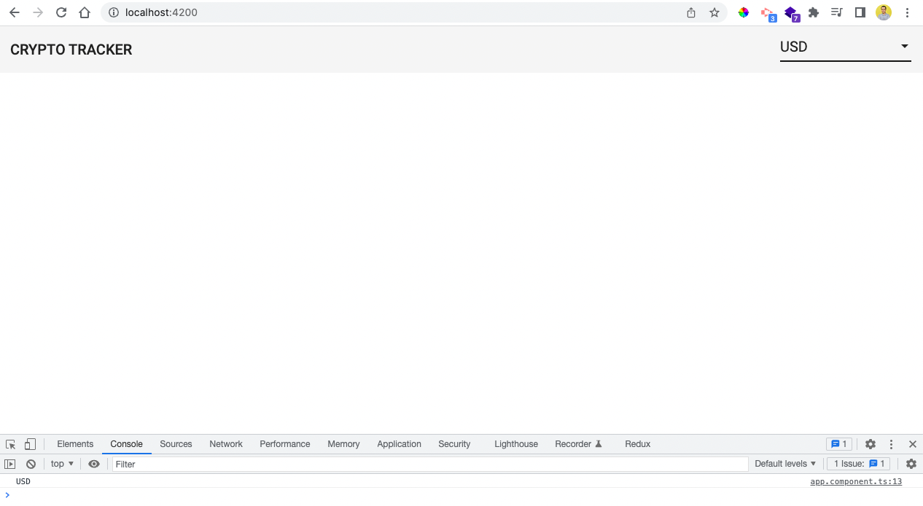The width and height of the screenshot is (923, 506).
Task: Open the 1 Issue button
Action: 858,464
